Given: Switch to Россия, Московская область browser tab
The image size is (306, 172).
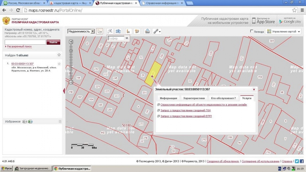Looking at the screenshot, I should tap(24, 3).
